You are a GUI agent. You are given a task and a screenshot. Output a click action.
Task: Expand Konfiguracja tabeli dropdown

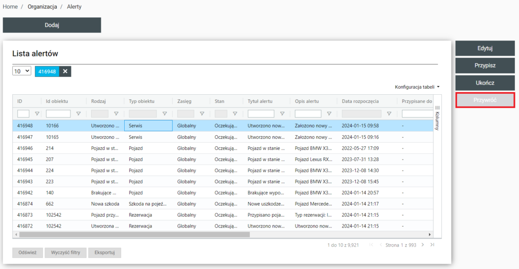[x=417, y=87]
